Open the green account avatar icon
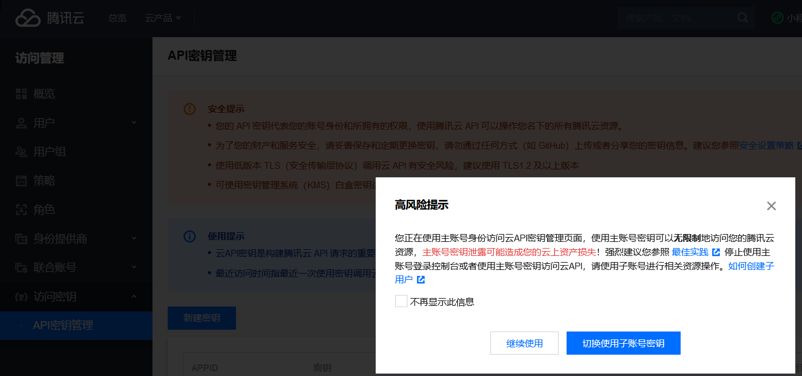This screenshot has height=376, width=802. [777, 18]
